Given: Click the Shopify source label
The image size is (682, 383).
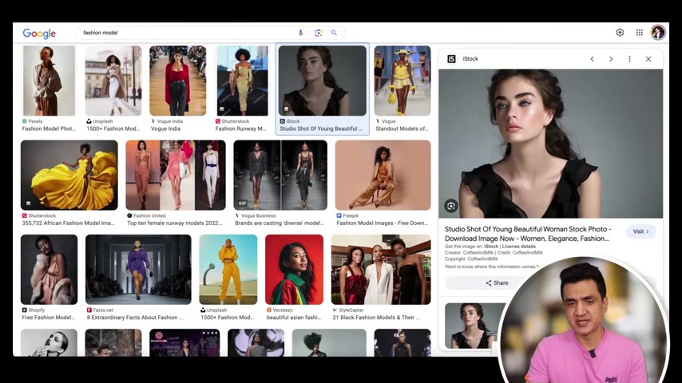Looking at the screenshot, I should point(37,310).
